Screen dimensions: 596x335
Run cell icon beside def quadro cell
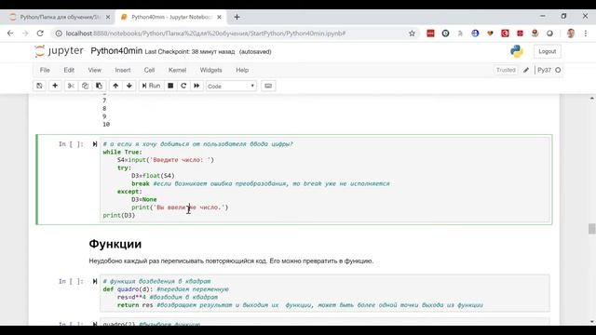[x=95, y=281]
